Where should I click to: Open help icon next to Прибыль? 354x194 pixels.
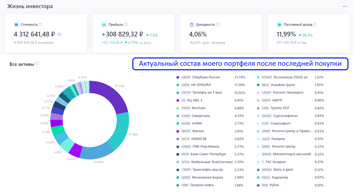click(x=126, y=25)
